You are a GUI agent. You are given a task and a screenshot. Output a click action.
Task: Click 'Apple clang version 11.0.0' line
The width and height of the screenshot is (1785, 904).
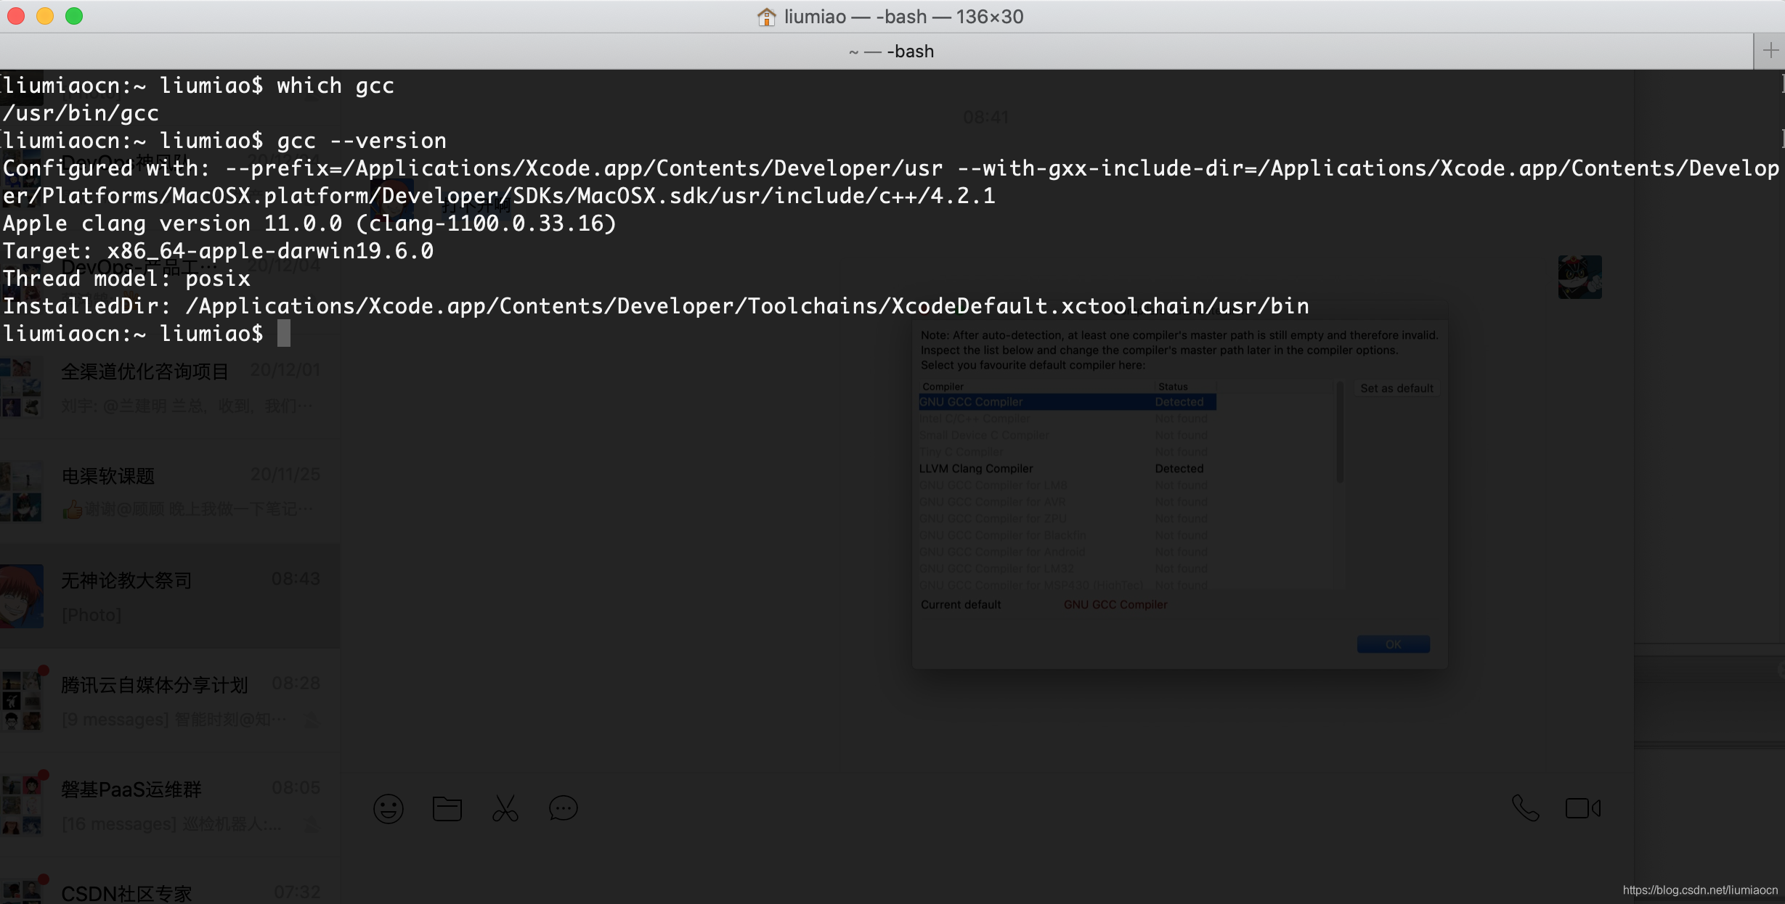310,223
